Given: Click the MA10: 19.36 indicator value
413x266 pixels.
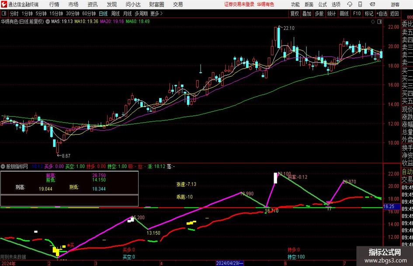Looking at the screenshot, I should click(87, 21).
